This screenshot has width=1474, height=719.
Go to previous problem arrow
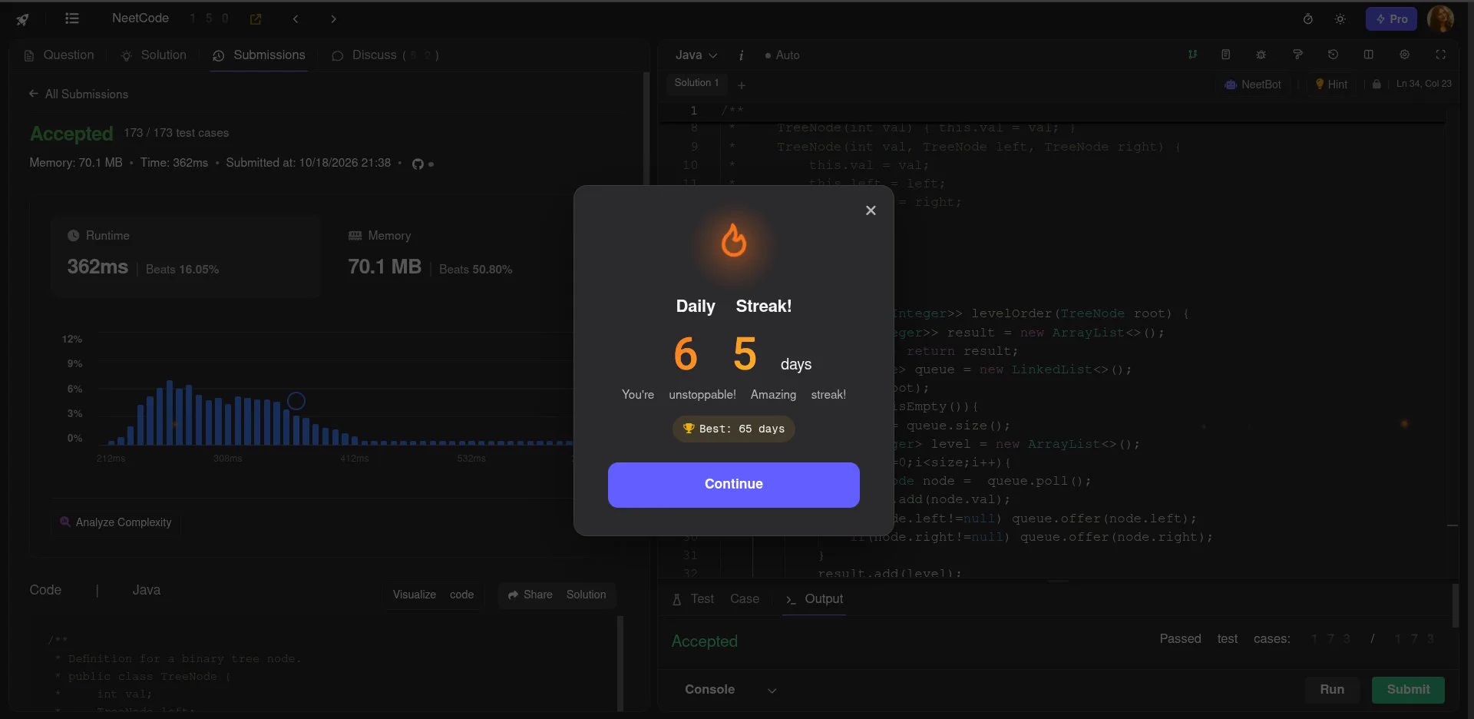pyautogui.click(x=296, y=19)
